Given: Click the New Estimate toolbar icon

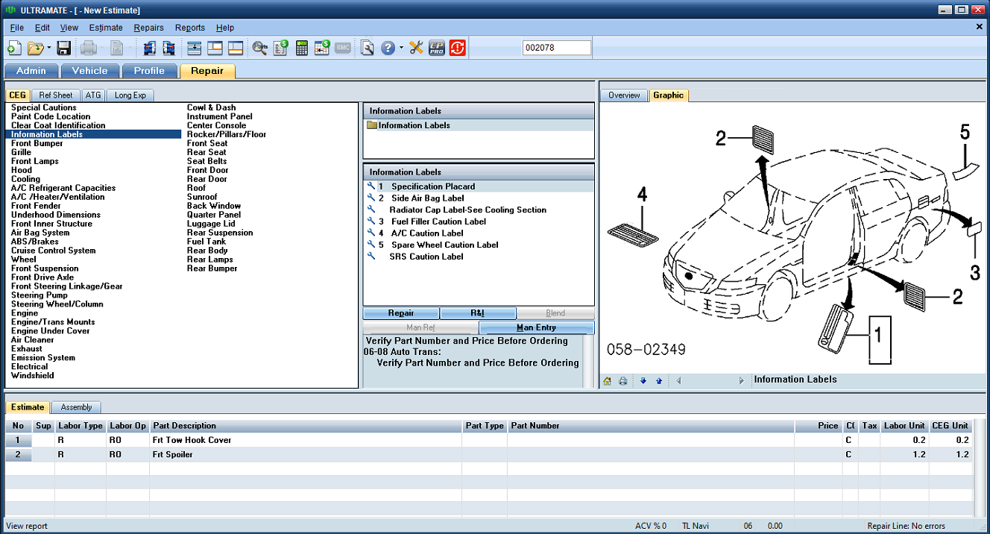Looking at the screenshot, I should (x=13, y=48).
